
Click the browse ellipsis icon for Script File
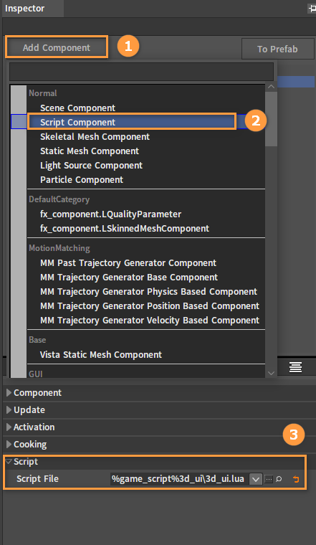pyautogui.click(x=269, y=479)
